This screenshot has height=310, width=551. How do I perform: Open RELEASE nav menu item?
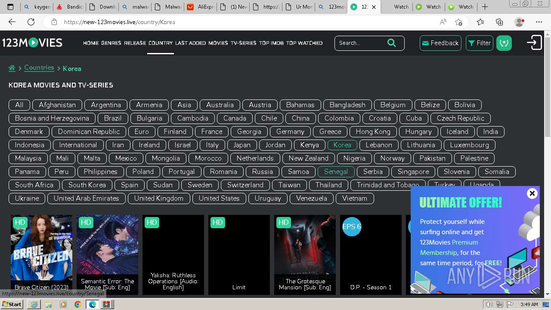(x=135, y=43)
